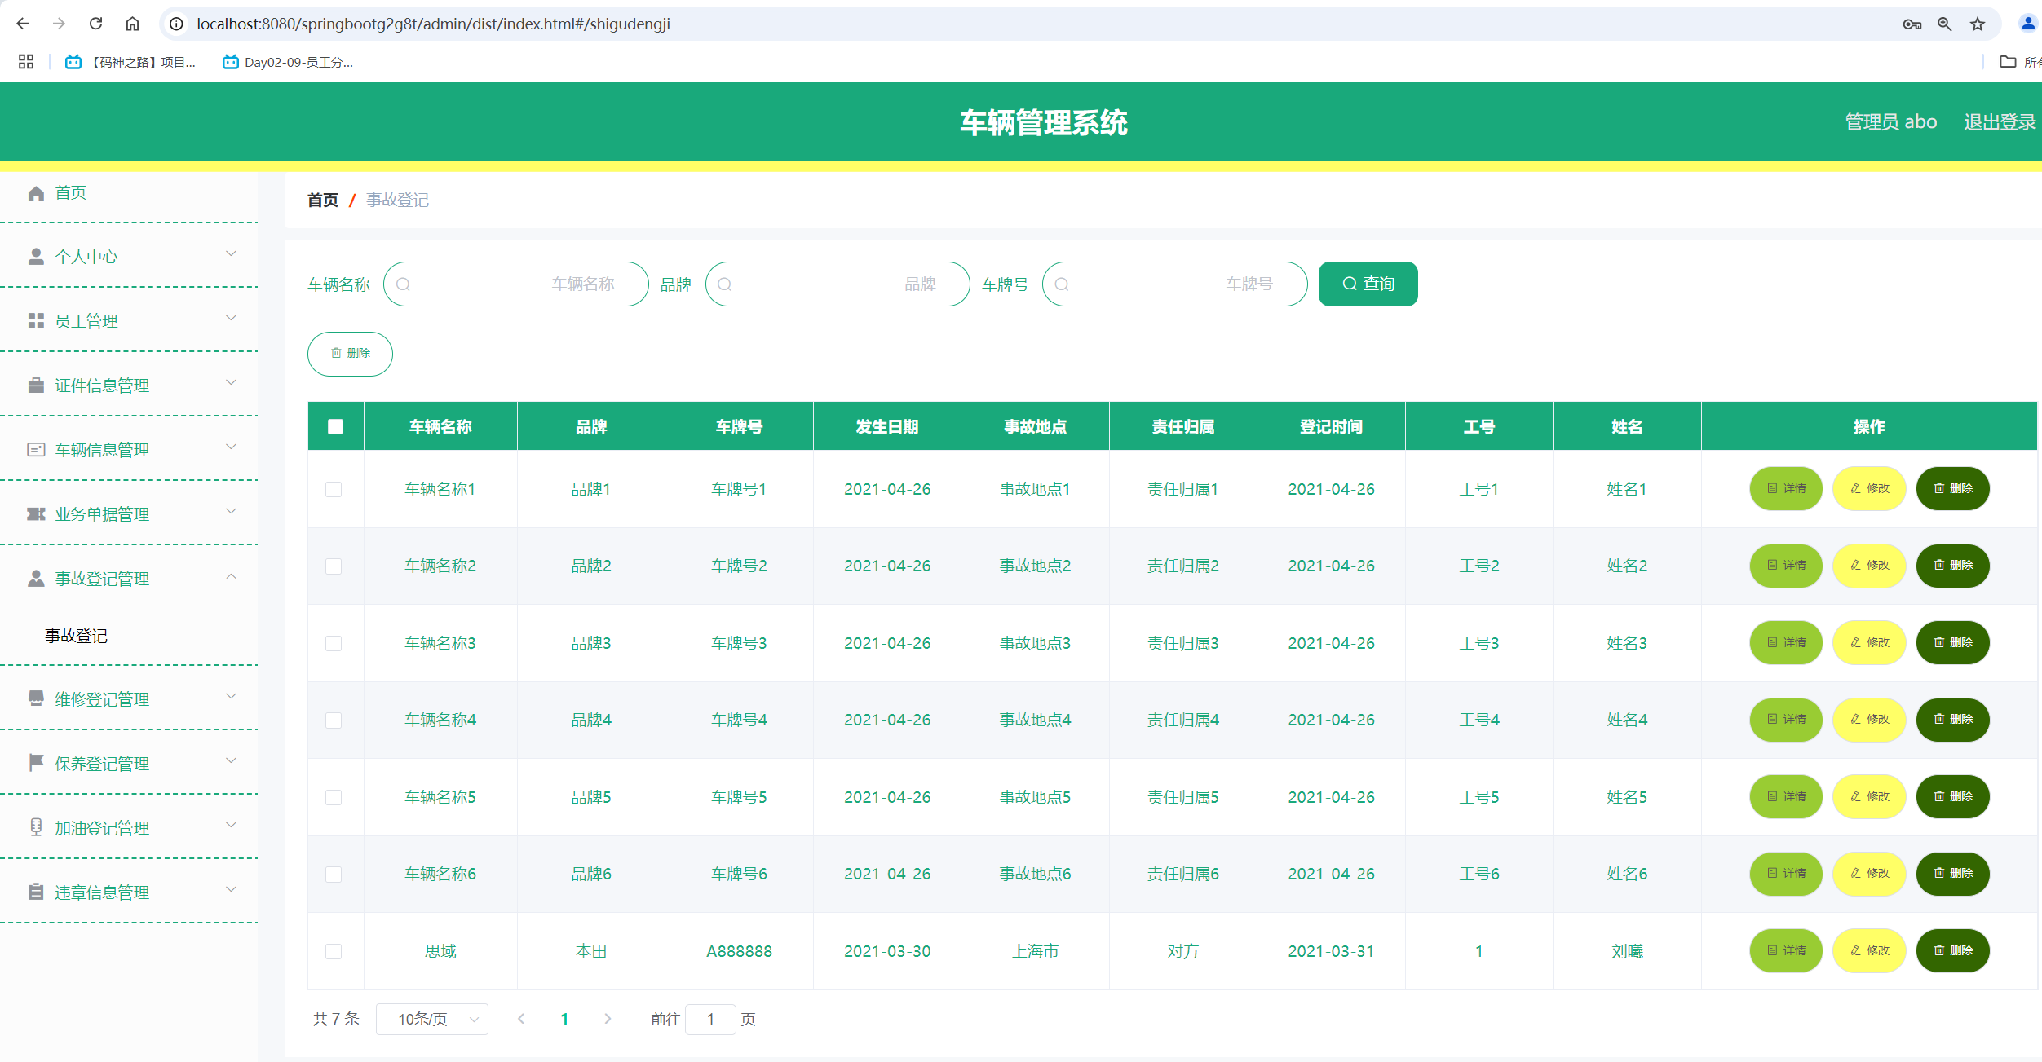Image resolution: width=2042 pixels, height=1062 pixels.
Task: Click the 维修登记管理 monitor icon
Action: [x=36, y=698]
